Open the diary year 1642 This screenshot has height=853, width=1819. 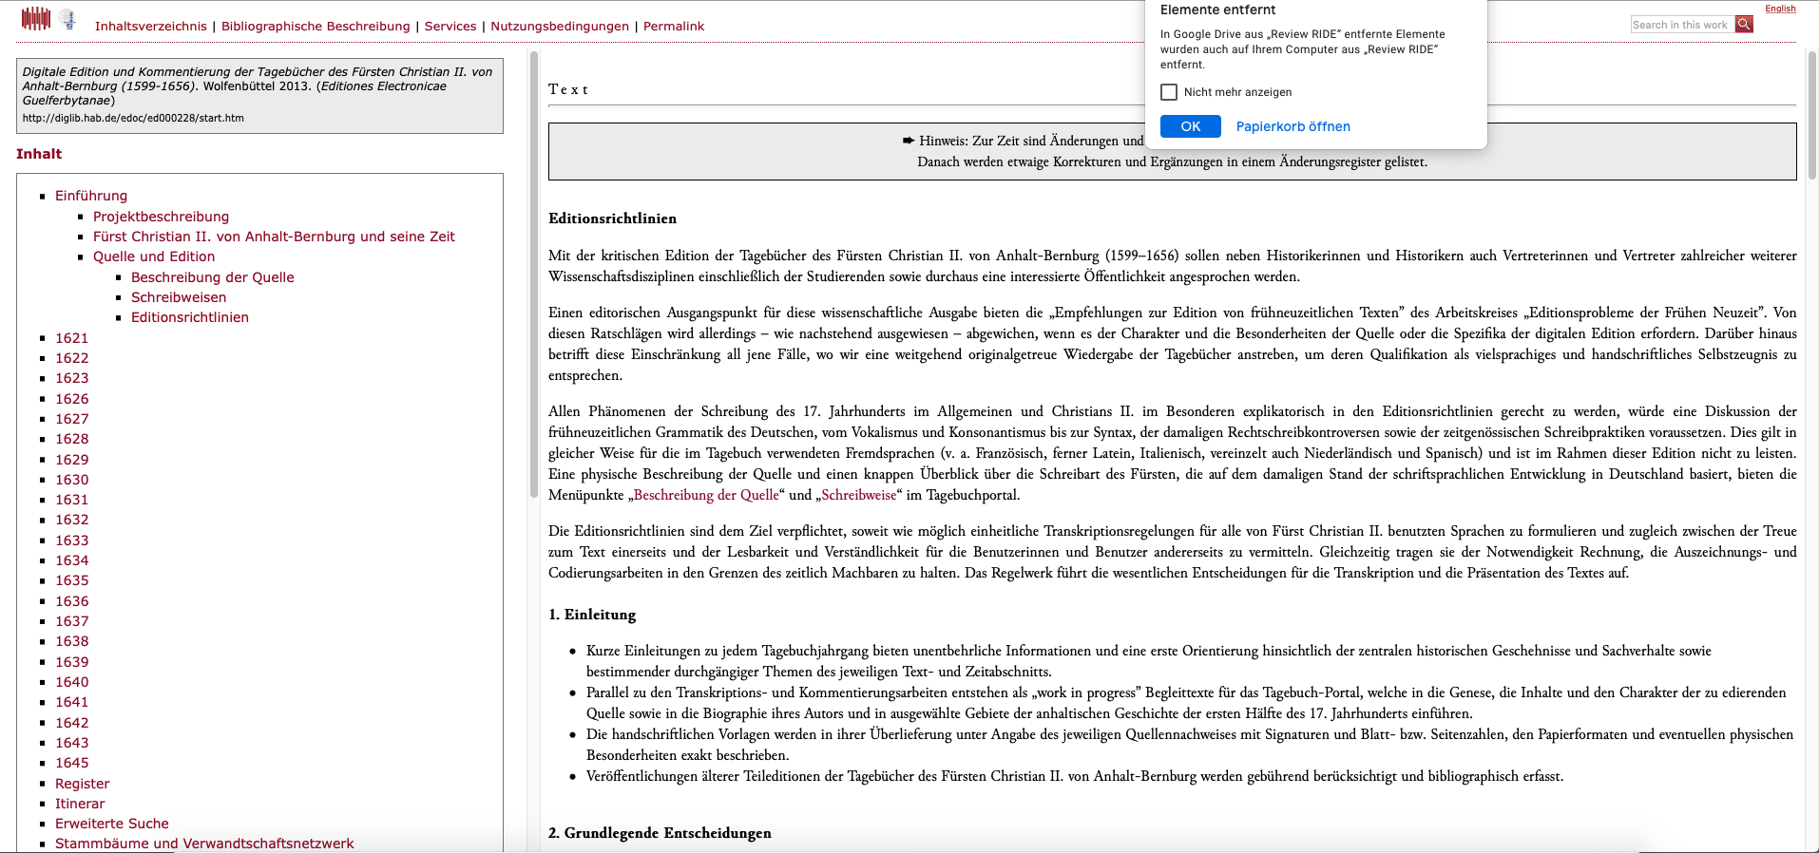tap(71, 723)
